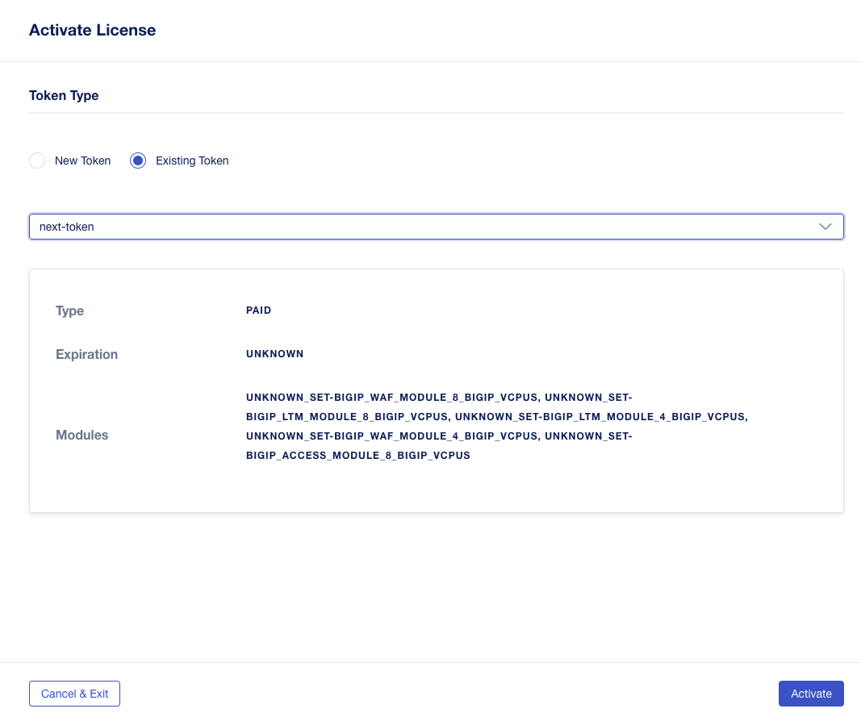Click the Activate button
This screenshot has width=861, height=717.
(x=810, y=694)
